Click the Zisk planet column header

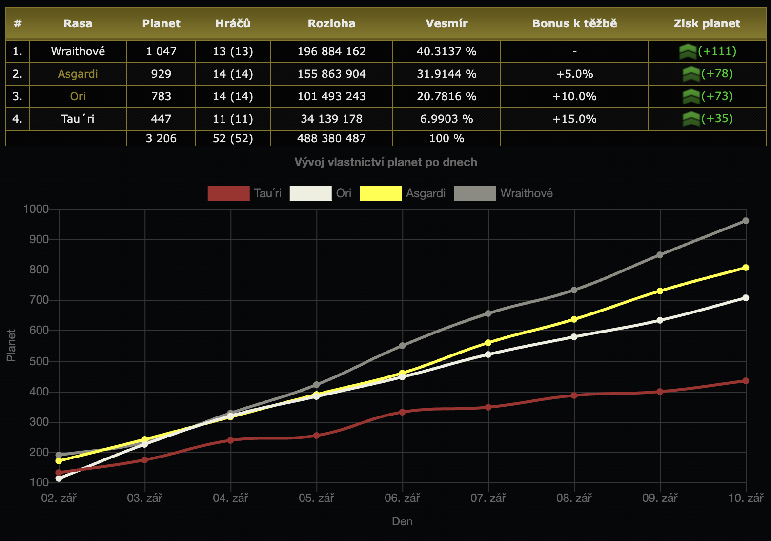707,23
